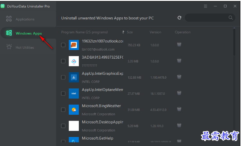Click the Applications grid icon in sidebar
Image resolution: width=241 pixels, height=146 pixels.
pos(9,19)
